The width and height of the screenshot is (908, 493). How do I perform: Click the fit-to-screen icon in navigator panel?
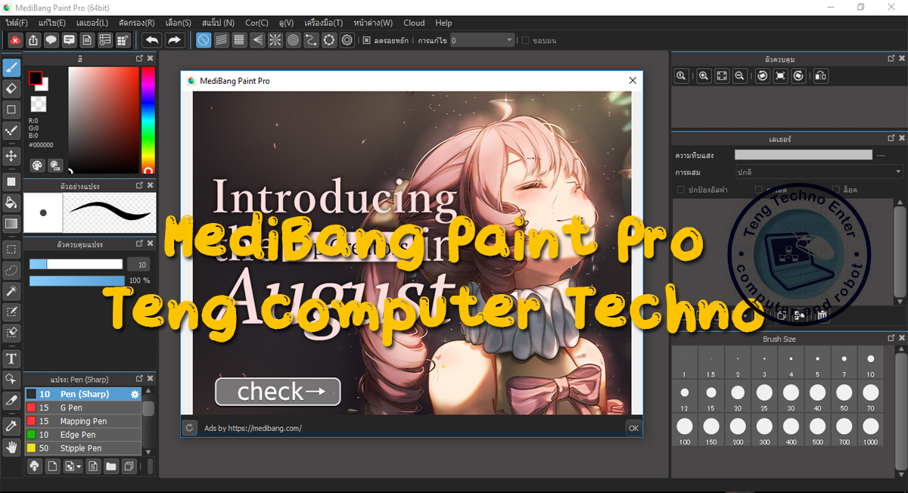[722, 76]
